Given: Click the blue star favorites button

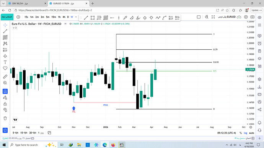Looking at the screenshot, I should [x=5, y=130].
